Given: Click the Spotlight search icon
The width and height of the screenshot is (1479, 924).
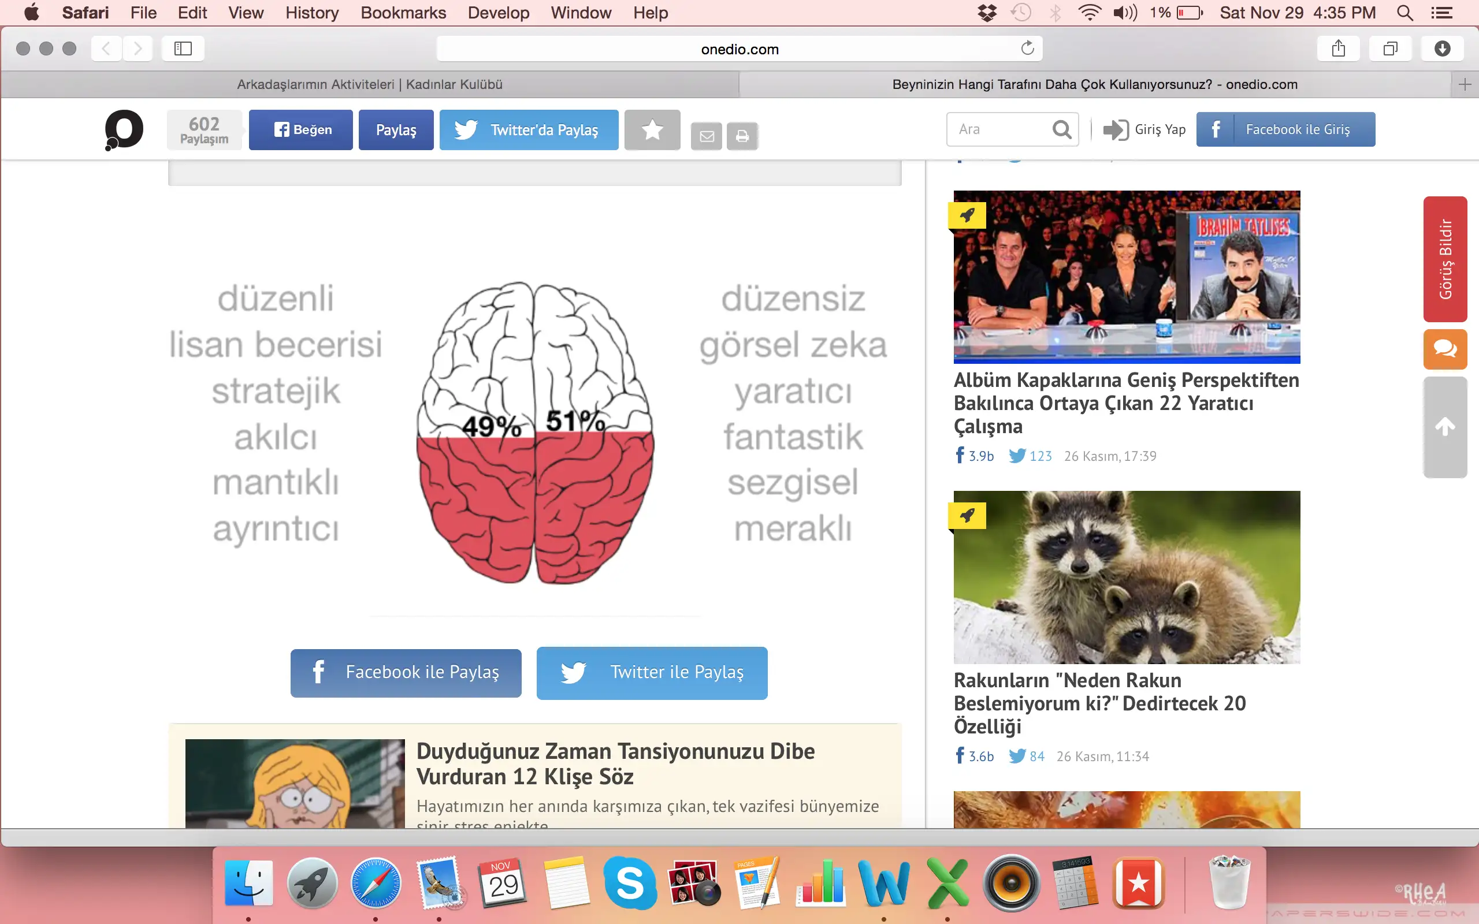Looking at the screenshot, I should tap(1405, 13).
